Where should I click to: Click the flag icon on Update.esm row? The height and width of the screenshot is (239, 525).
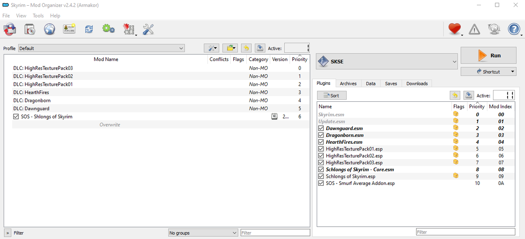point(456,121)
